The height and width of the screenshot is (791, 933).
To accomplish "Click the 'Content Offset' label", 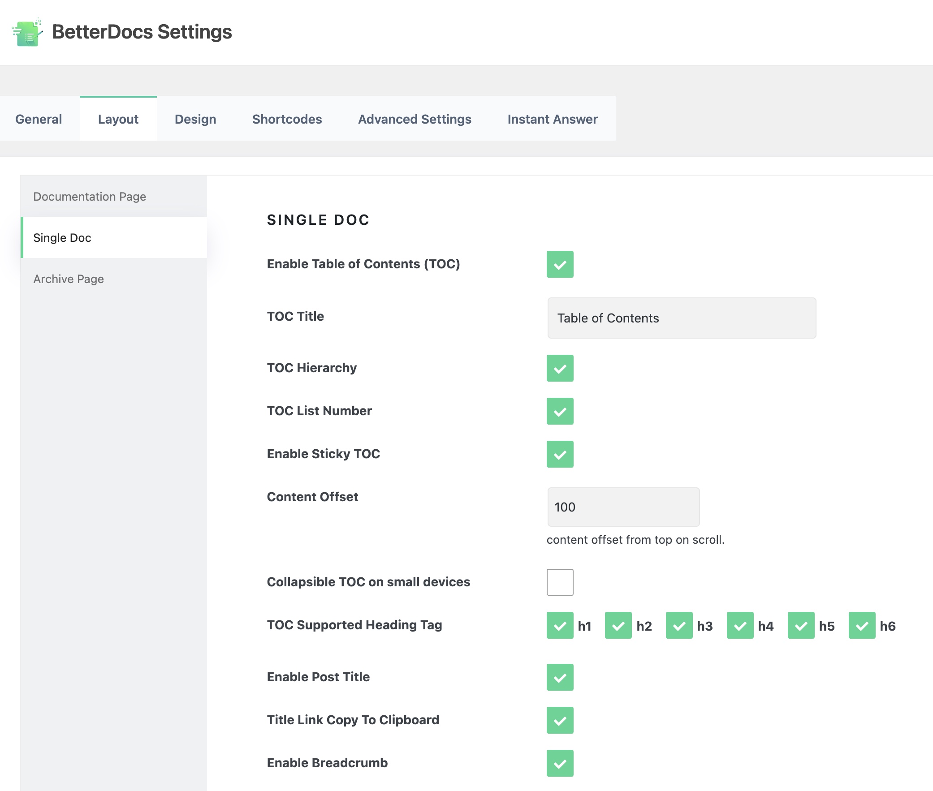I will coord(312,497).
